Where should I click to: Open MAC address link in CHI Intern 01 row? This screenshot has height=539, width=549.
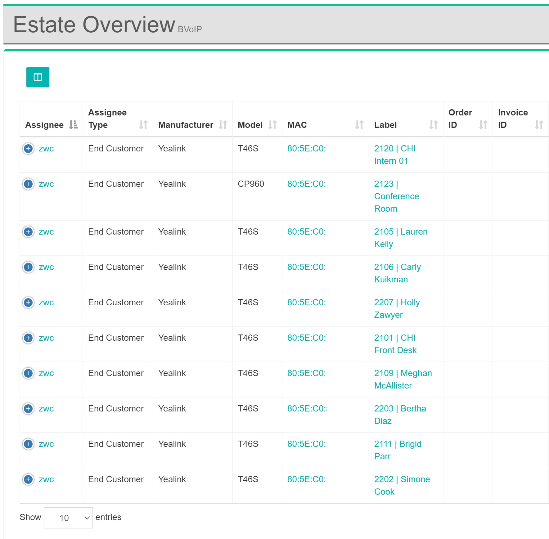[307, 149]
